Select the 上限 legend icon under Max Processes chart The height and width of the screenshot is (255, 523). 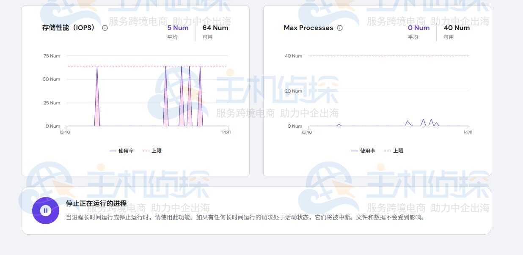click(386, 151)
